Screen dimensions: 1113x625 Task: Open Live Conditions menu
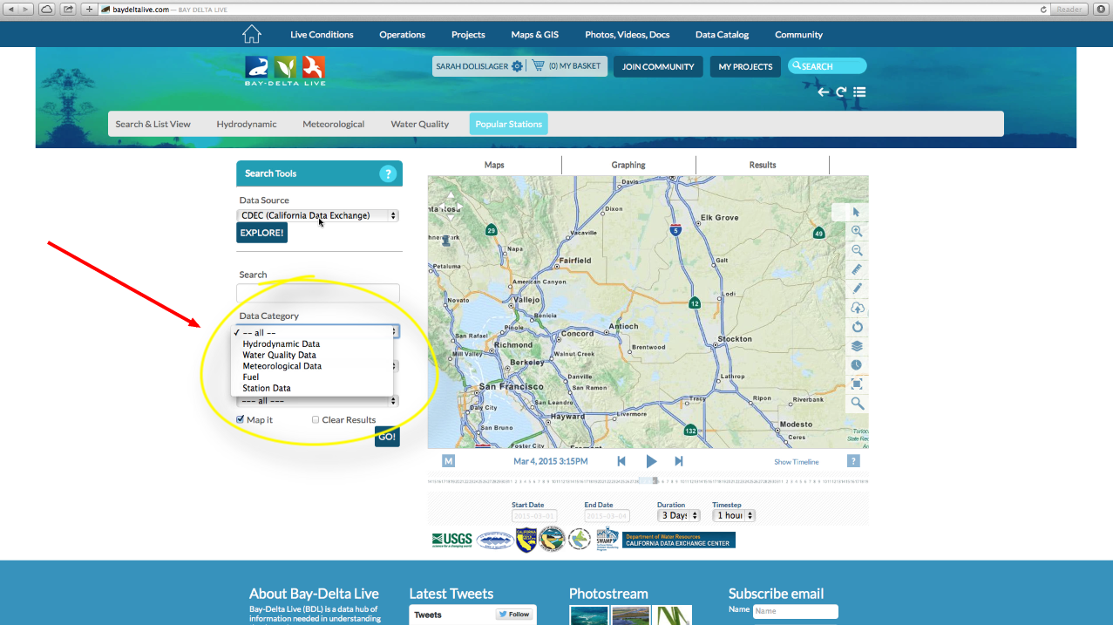(322, 35)
